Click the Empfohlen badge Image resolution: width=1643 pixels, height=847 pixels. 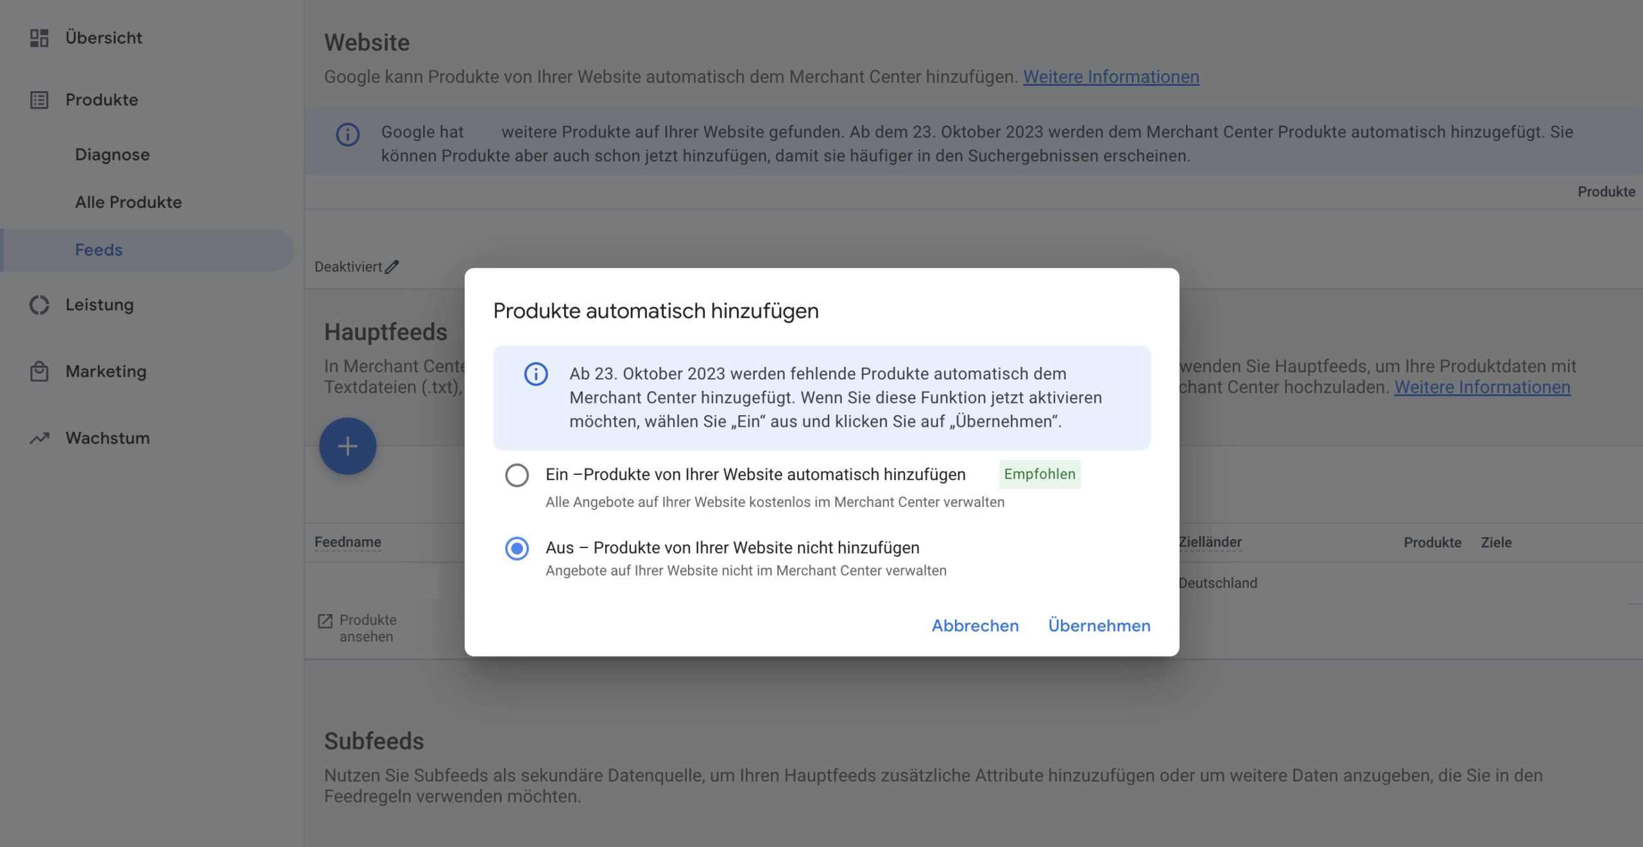tap(1040, 474)
